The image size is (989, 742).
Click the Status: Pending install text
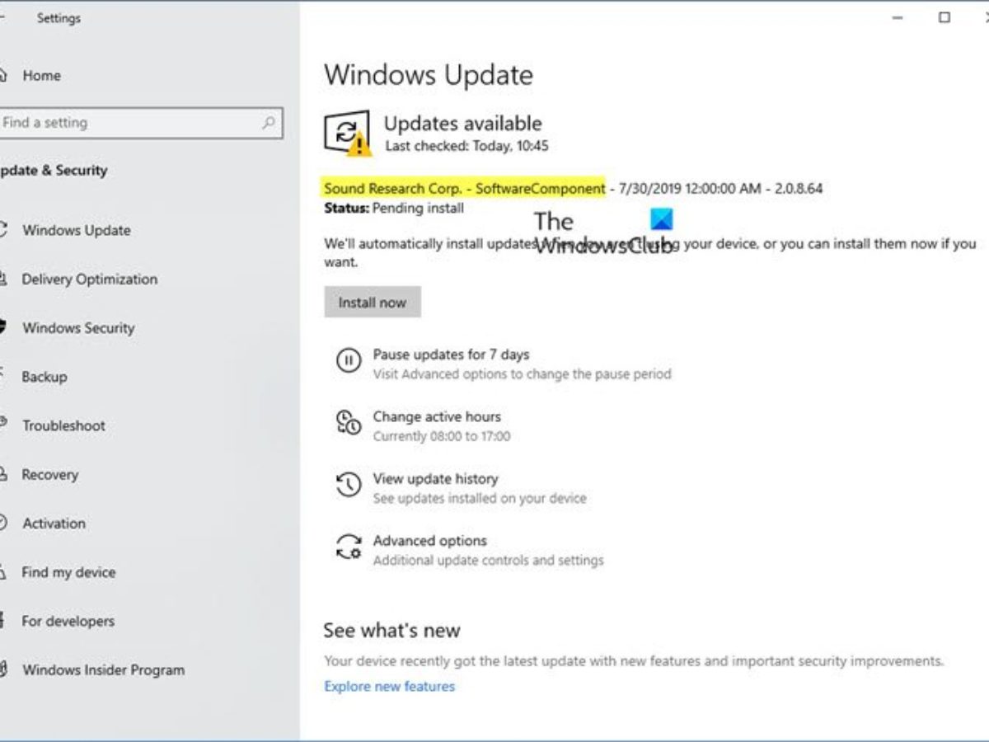click(x=394, y=209)
